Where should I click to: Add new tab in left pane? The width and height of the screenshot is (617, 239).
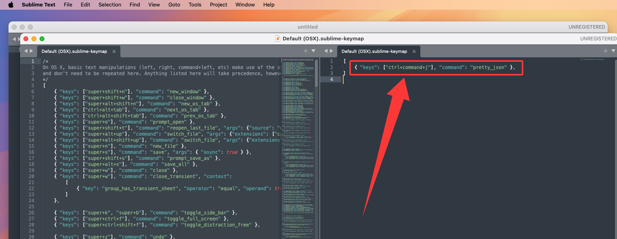(306, 51)
